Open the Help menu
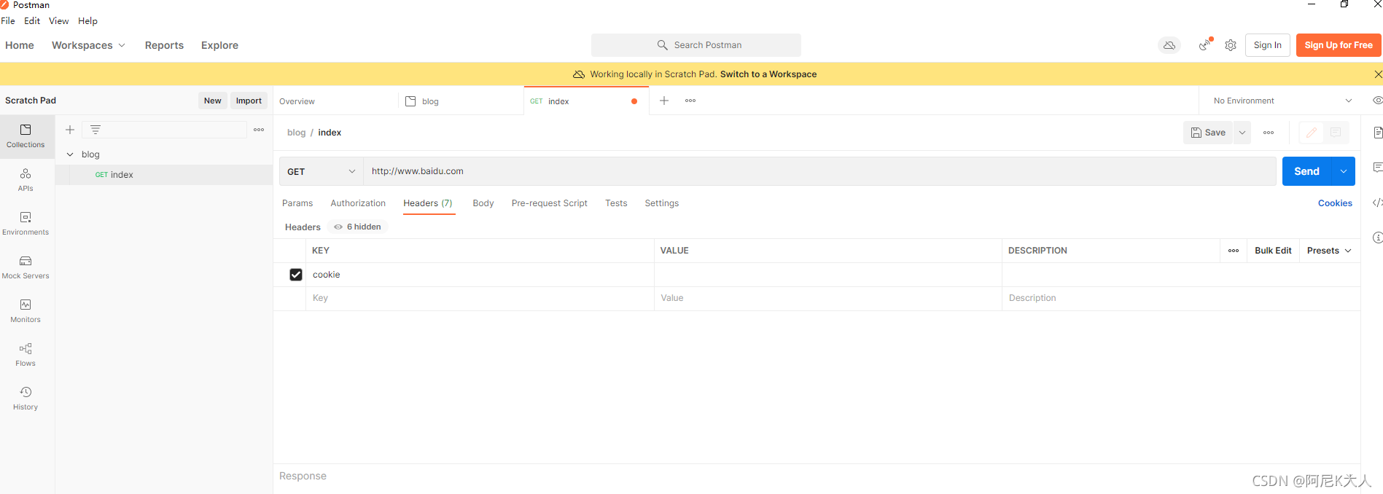Viewport: 1383px width, 494px height. click(x=87, y=21)
